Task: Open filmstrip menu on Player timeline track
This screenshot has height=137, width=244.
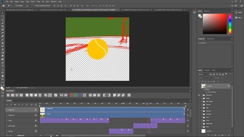Action: [x=36, y=121]
